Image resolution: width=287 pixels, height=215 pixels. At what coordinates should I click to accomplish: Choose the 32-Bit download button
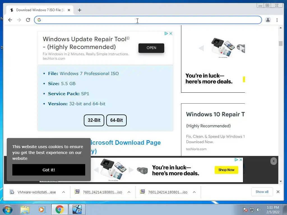tap(94, 120)
